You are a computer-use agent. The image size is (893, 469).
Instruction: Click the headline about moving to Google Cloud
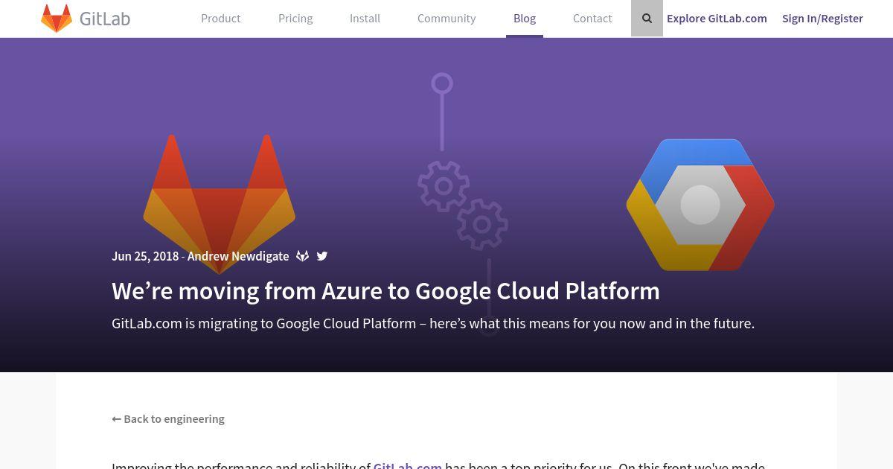(x=385, y=290)
